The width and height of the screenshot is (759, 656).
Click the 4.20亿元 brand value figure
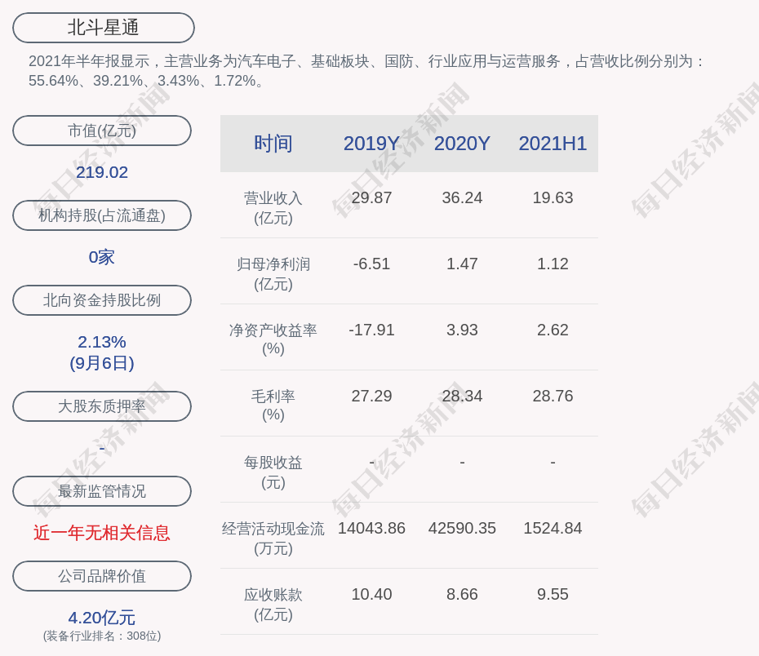click(101, 618)
